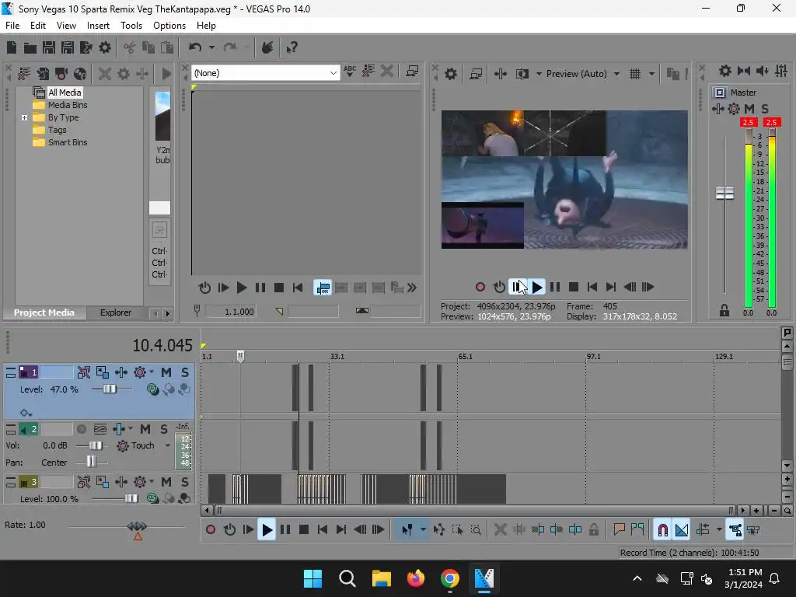This screenshot has width=796, height=597.
Task: Mute the Master bus
Action: (749, 109)
